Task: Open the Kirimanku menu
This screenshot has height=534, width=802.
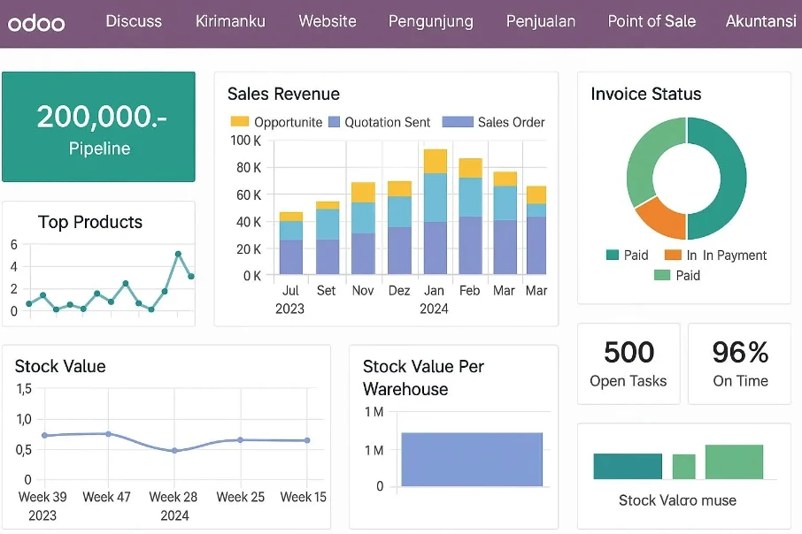Action: pos(230,21)
